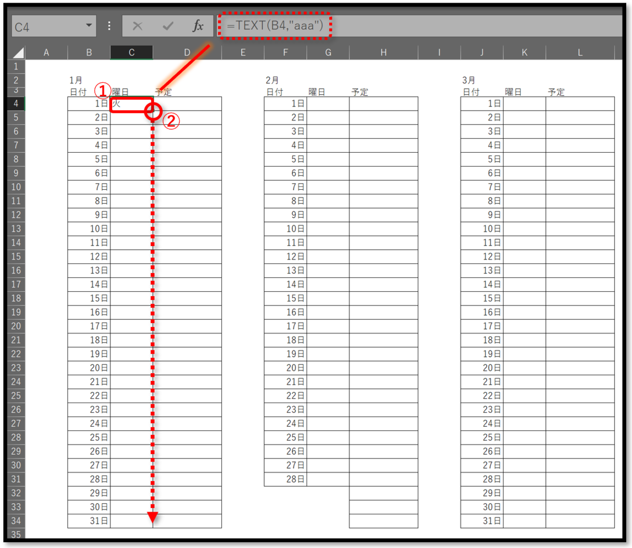Select column L header
632x548 pixels.
point(580,52)
